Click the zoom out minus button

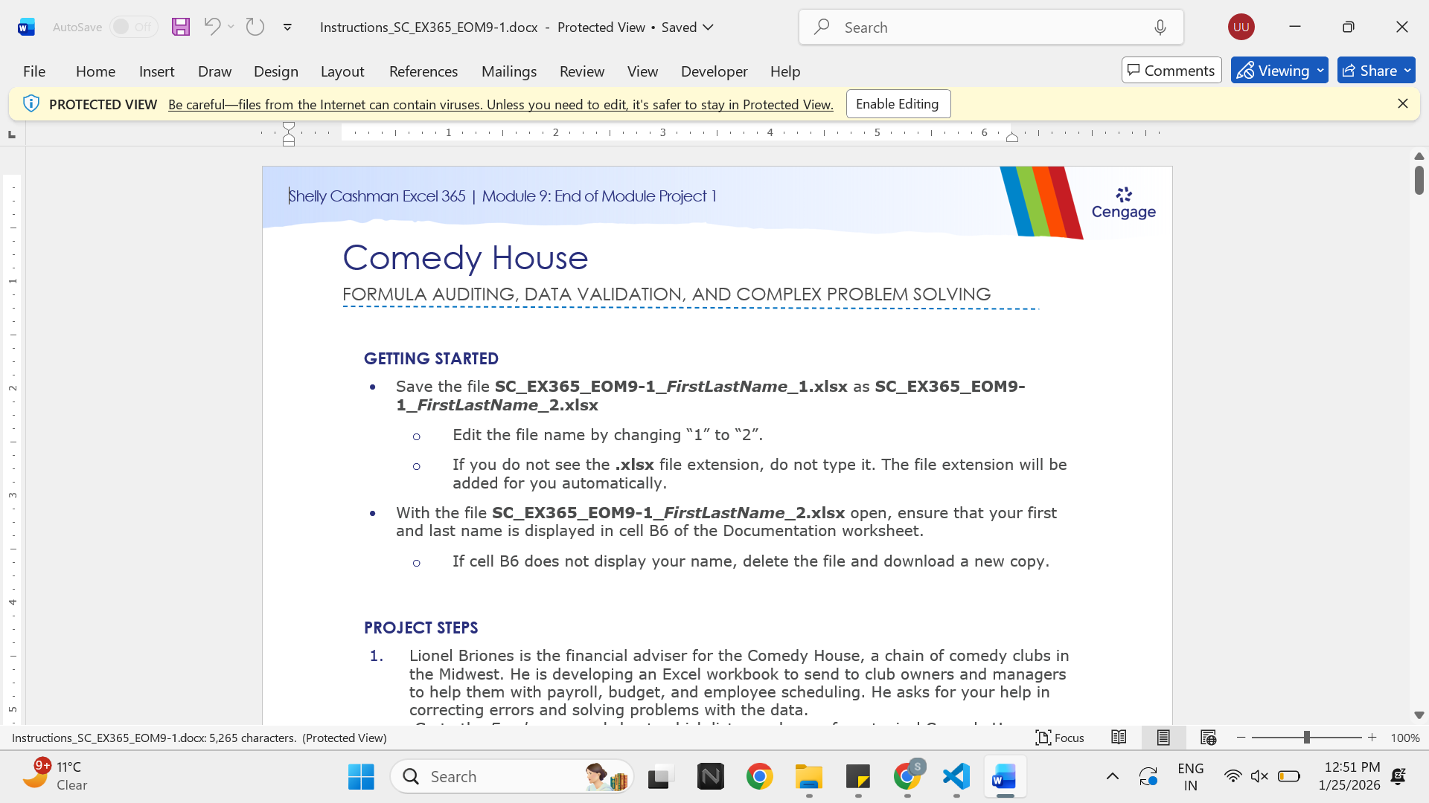1241,738
